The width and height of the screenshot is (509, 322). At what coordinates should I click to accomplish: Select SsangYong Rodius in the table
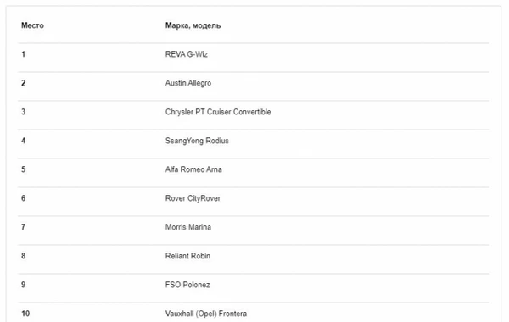coord(197,141)
